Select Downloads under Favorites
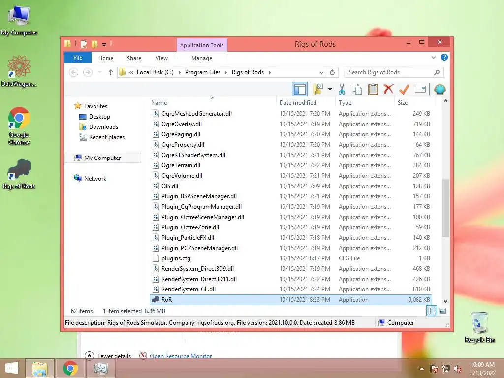Viewport: 504px width, 378px height. point(103,126)
